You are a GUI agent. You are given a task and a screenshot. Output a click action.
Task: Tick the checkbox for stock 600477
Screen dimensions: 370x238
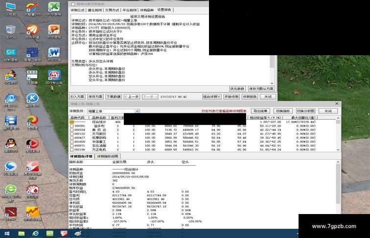pos(72,138)
